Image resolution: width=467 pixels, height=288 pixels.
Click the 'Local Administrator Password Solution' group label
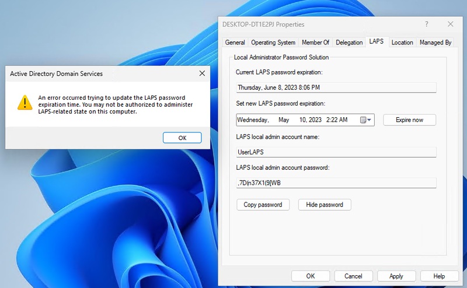(281, 57)
